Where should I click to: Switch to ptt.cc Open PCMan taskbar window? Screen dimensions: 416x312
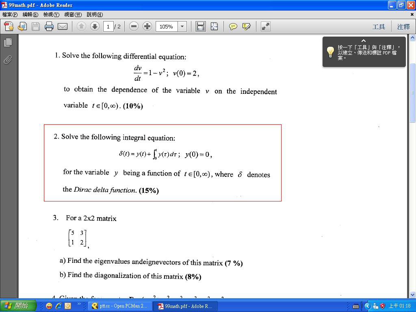click(x=120, y=306)
